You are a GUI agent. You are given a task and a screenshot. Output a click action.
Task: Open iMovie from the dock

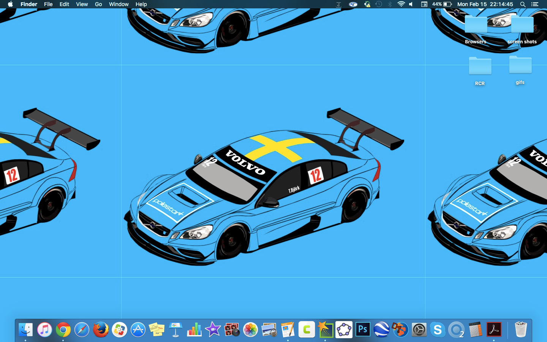(213, 329)
